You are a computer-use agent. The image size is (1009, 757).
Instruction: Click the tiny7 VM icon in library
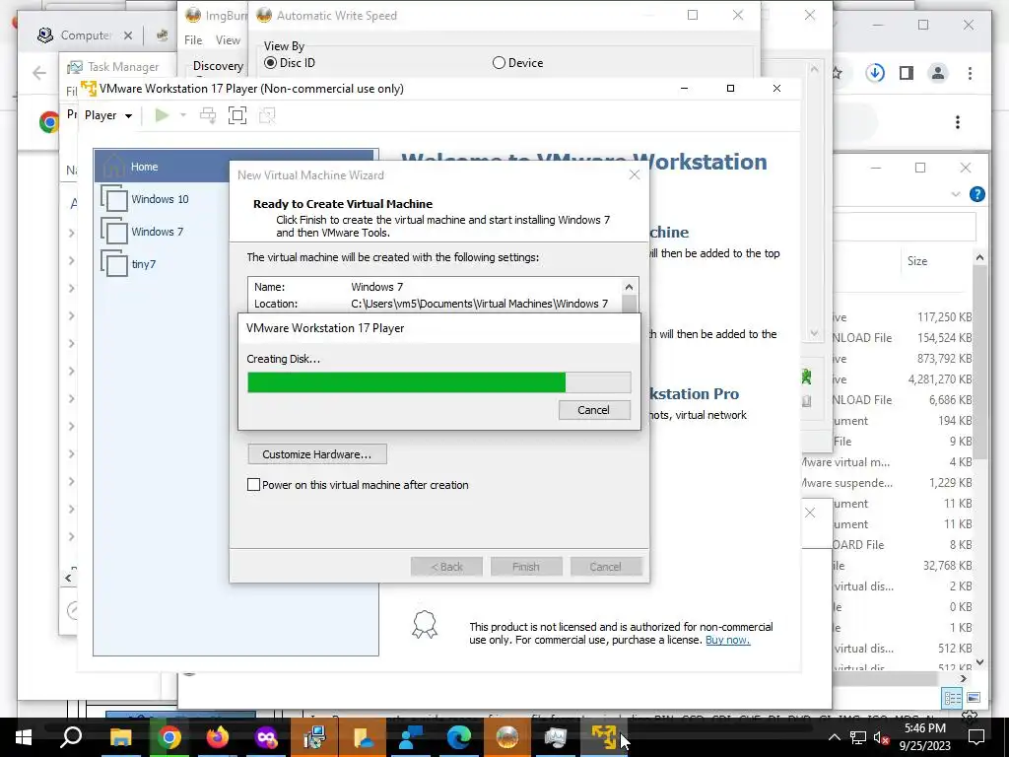(114, 264)
